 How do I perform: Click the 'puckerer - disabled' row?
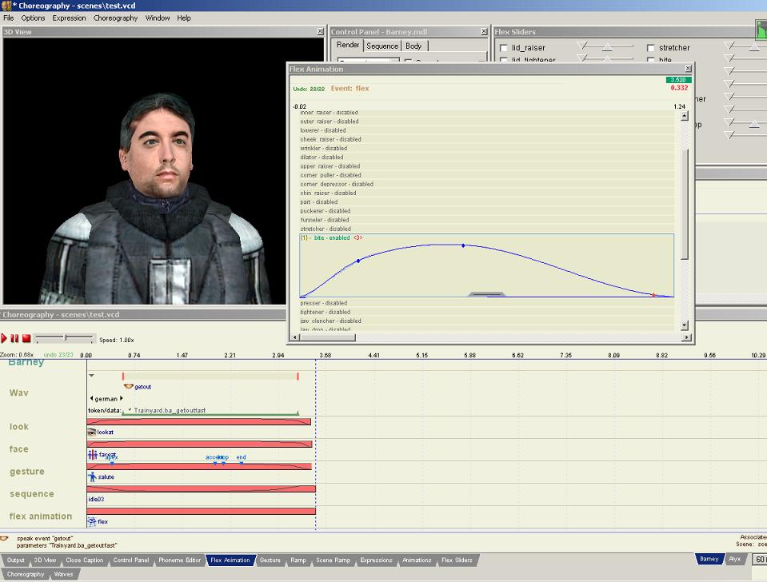click(487, 211)
